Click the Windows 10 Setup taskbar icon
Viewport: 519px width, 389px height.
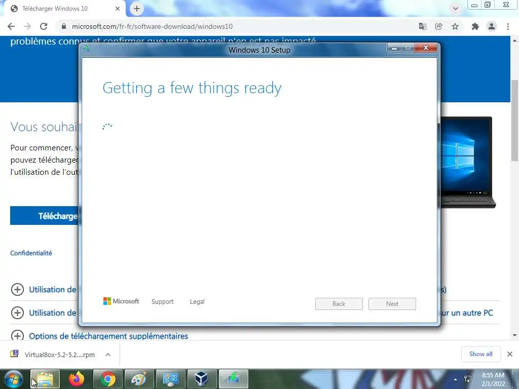[x=233, y=379]
